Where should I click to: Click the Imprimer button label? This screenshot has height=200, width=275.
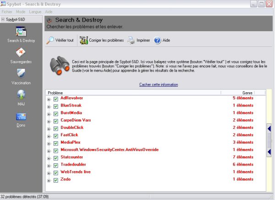point(143,40)
